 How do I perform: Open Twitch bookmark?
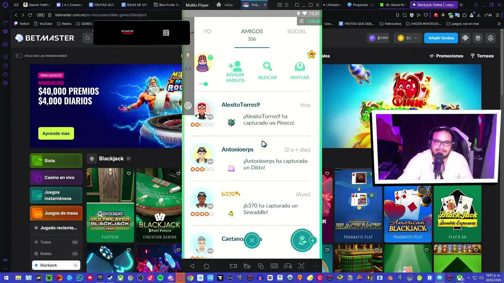click(x=22, y=24)
